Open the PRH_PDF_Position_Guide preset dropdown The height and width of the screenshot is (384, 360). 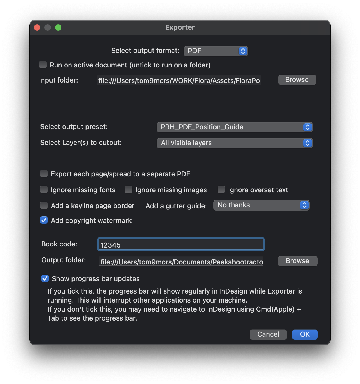pyautogui.click(x=235, y=127)
